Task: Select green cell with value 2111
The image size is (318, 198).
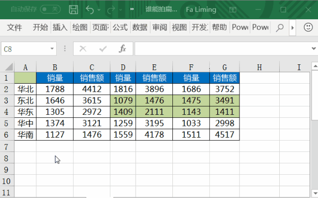Action: pyautogui.click(x=154, y=112)
